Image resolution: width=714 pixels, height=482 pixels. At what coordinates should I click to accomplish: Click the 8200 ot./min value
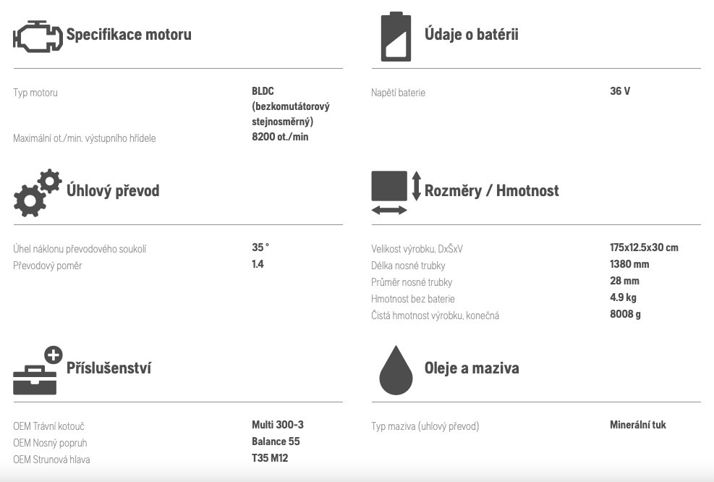280,137
